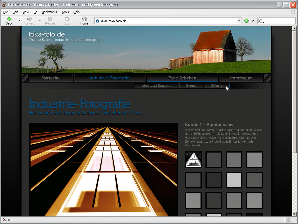
Task: Click the site favicon in address bar
Action: pyautogui.click(x=98, y=21)
